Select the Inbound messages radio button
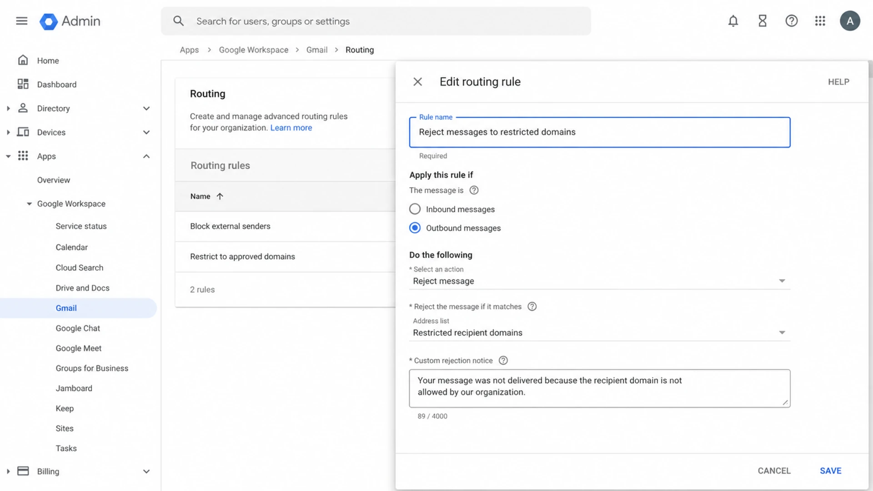Image resolution: width=873 pixels, height=491 pixels. tap(415, 209)
